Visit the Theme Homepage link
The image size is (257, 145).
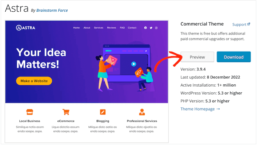pyautogui.click(x=198, y=109)
